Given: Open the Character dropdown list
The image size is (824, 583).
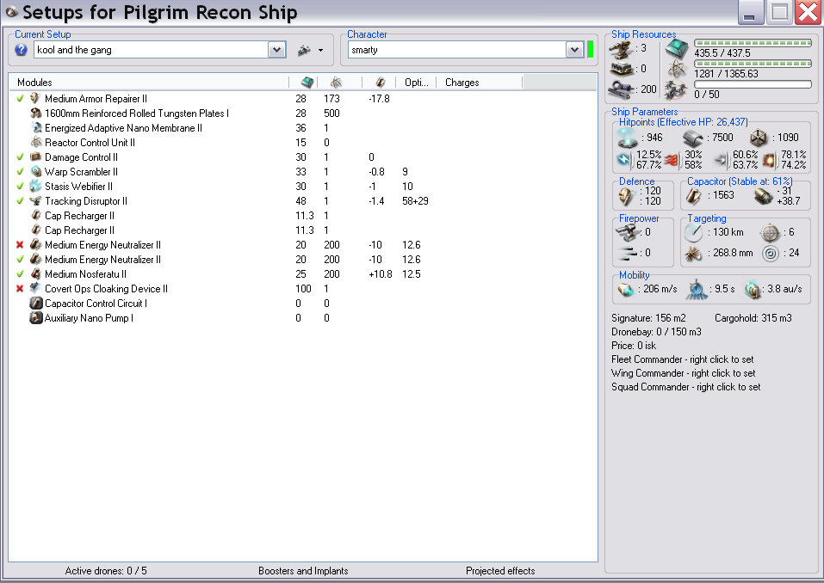Looking at the screenshot, I should (x=574, y=50).
